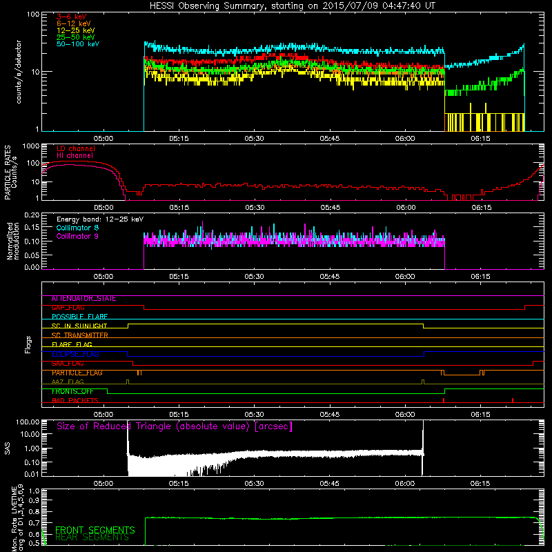Click the counts/s/detector axis label
552x552 pixels.
click(x=19, y=72)
